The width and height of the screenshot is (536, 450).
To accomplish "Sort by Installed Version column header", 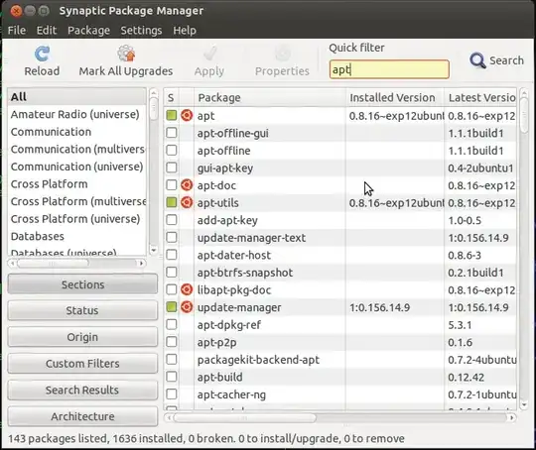I will 395,98.
